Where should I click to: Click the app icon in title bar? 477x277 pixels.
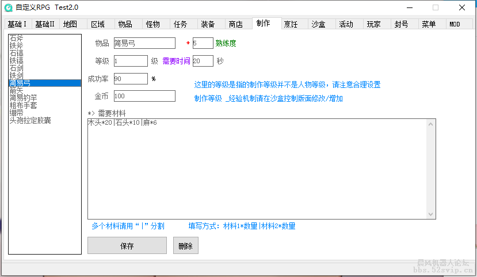click(x=9, y=7)
